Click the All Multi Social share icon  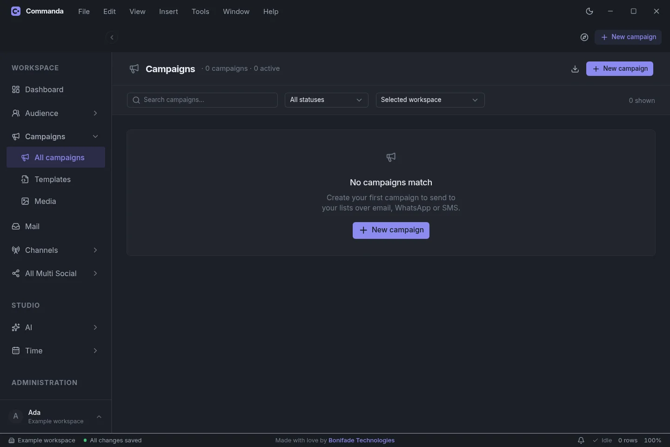pos(16,273)
